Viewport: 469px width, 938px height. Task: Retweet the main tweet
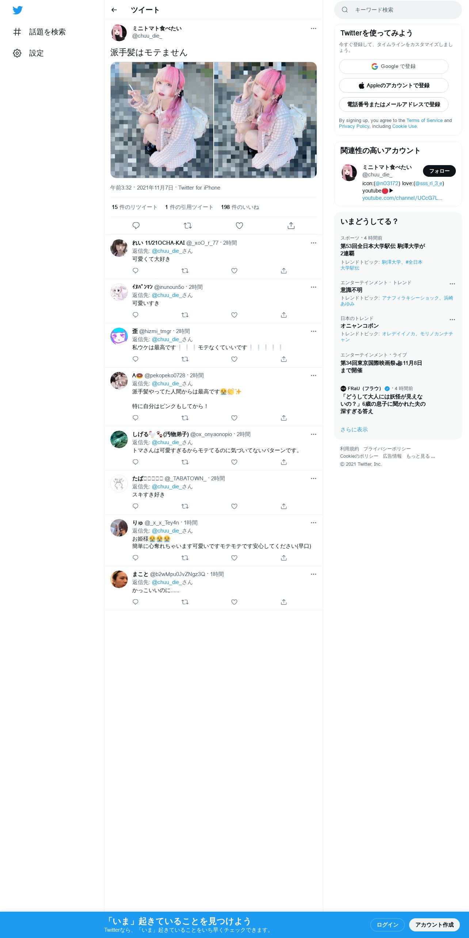click(x=188, y=226)
